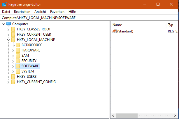179x119 pixels.
Task: Expand the SOFTWARE key arrow
Action: 13,66
